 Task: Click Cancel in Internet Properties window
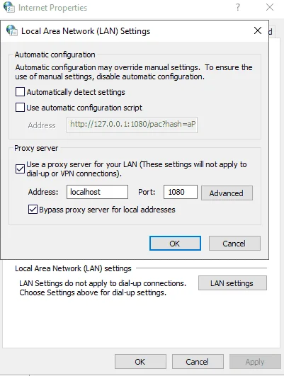pos(198,362)
